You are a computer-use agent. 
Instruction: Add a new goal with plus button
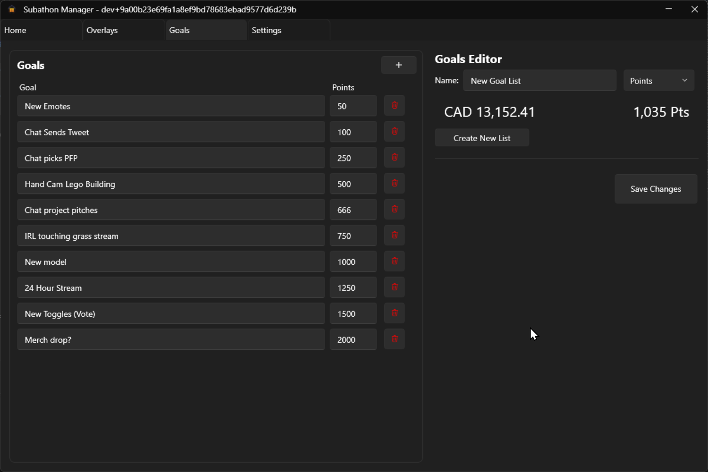pos(398,65)
